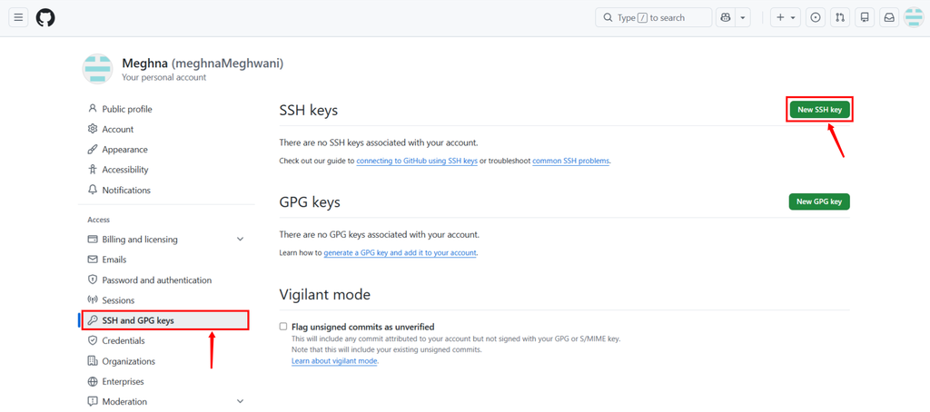The image size is (930, 412).
Task: Click the Enterprises globe icon
Action: coord(92,381)
